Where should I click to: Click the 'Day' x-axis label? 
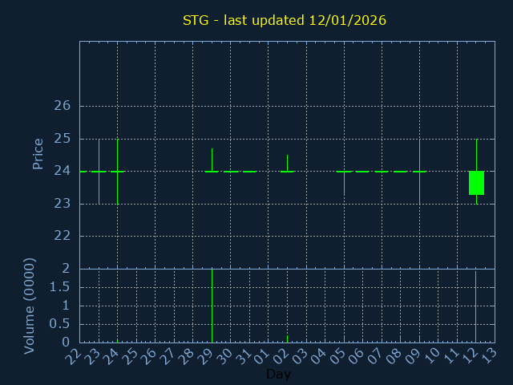click(278, 375)
